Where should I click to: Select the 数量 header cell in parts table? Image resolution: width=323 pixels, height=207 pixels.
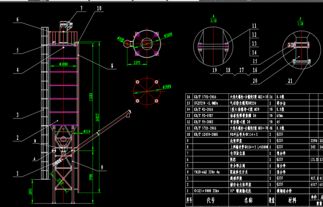click(x=272, y=200)
